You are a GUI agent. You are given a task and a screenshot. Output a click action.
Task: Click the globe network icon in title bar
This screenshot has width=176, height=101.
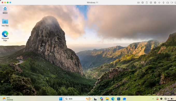[x=155, y=3]
